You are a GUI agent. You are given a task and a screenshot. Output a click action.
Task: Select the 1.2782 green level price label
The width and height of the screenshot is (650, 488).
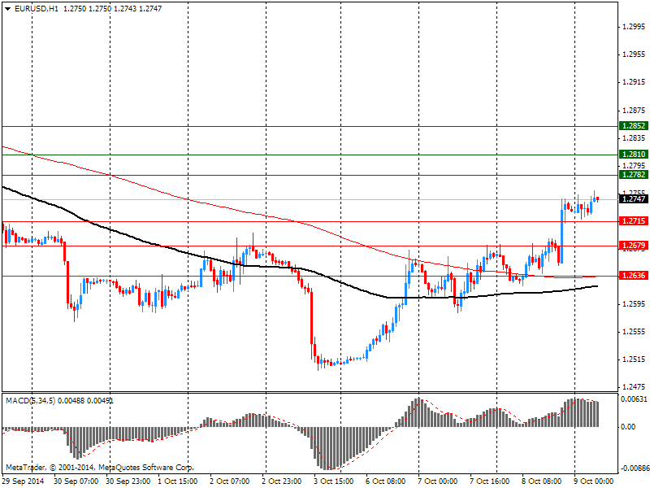coord(634,175)
